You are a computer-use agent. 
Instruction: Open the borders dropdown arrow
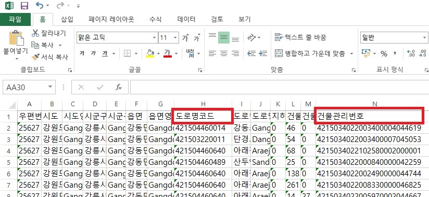[x=136, y=53]
